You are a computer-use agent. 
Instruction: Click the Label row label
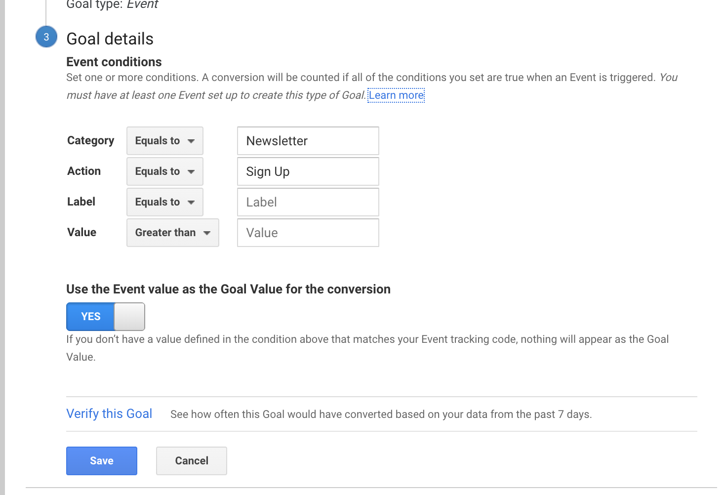click(81, 202)
